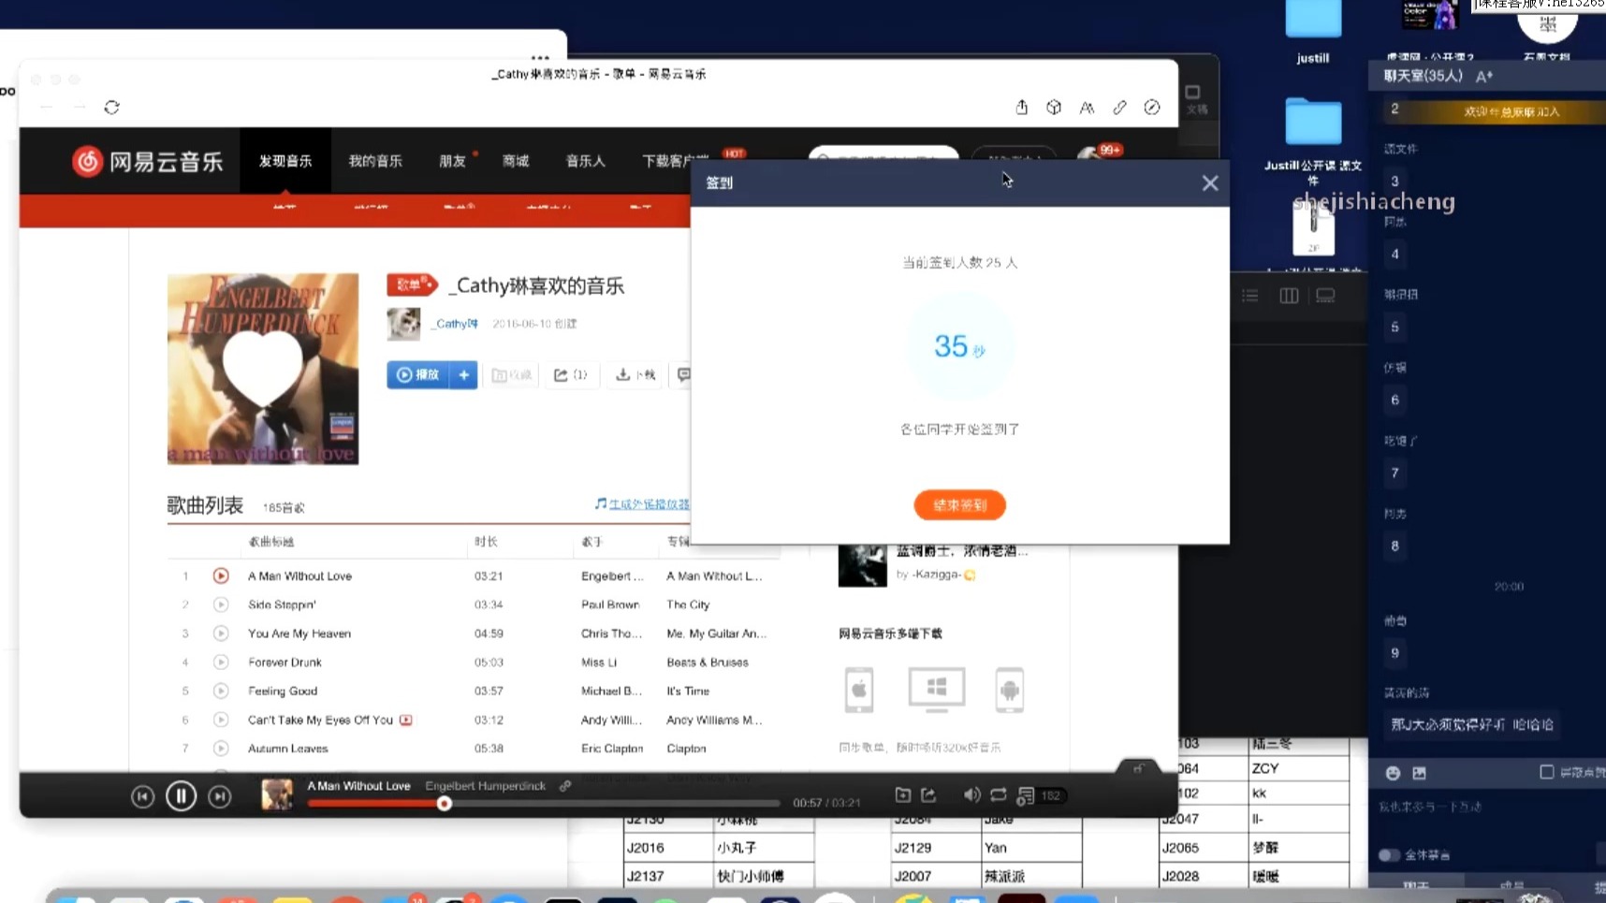Click the compass icon in browser toolbar
Image resolution: width=1606 pixels, height=903 pixels.
tap(1152, 108)
